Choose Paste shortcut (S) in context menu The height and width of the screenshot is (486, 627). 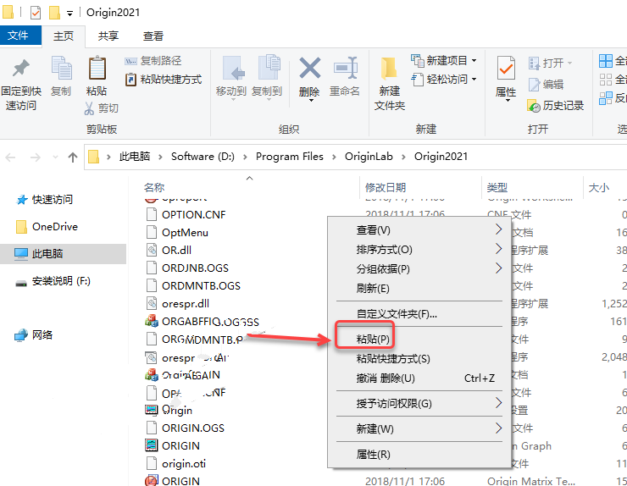(x=419, y=358)
